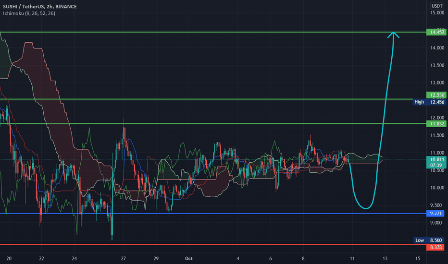Click the 9.500 price axis value

[x=437, y=205]
